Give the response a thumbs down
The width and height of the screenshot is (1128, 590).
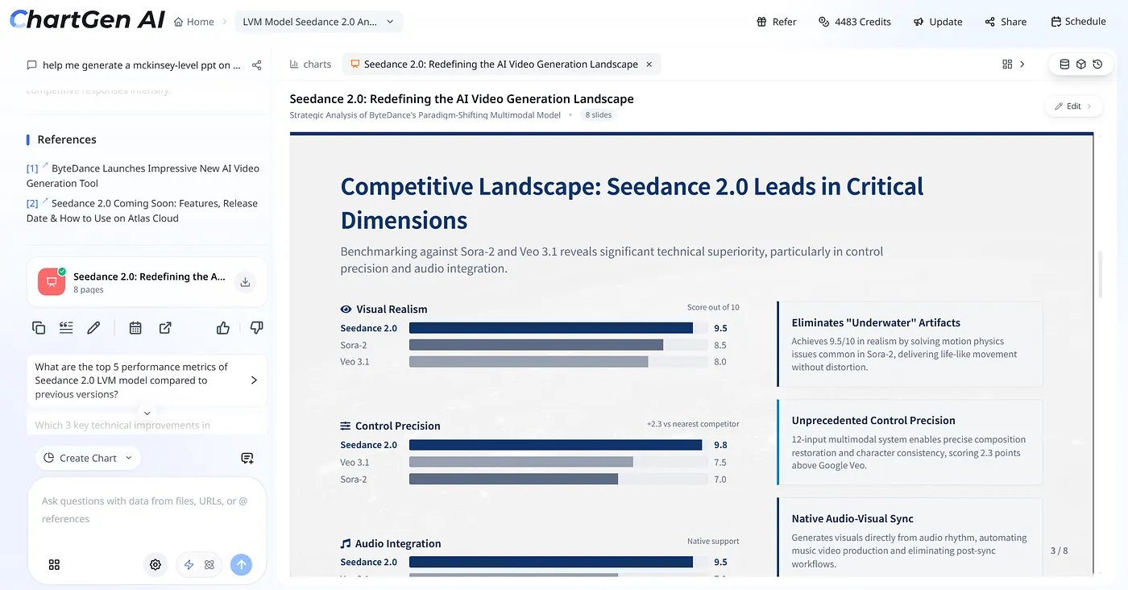257,327
